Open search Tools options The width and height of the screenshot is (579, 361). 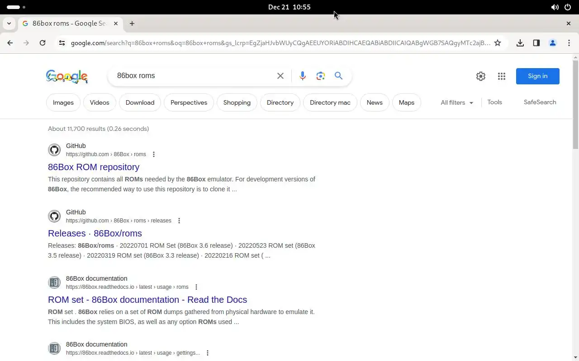click(494, 102)
